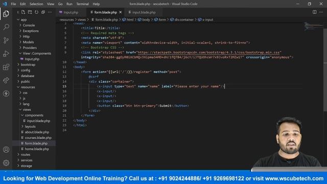Open the Explorer view in activity bar
The image size is (327, 184).
click(x=6, y=14)
